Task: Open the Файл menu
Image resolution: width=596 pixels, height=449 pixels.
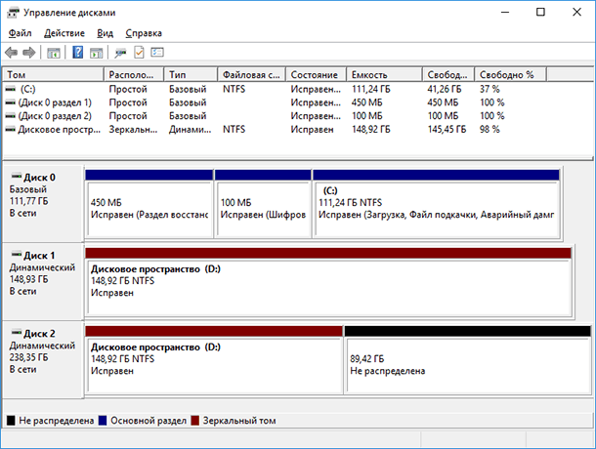Action: (21, 33)
